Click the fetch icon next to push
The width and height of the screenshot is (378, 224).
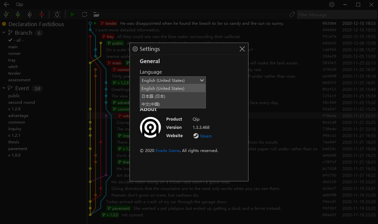pos(29,15)
